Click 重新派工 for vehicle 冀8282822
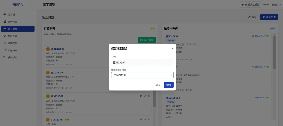This screenshot has height=126, width=283. (257, 36)
